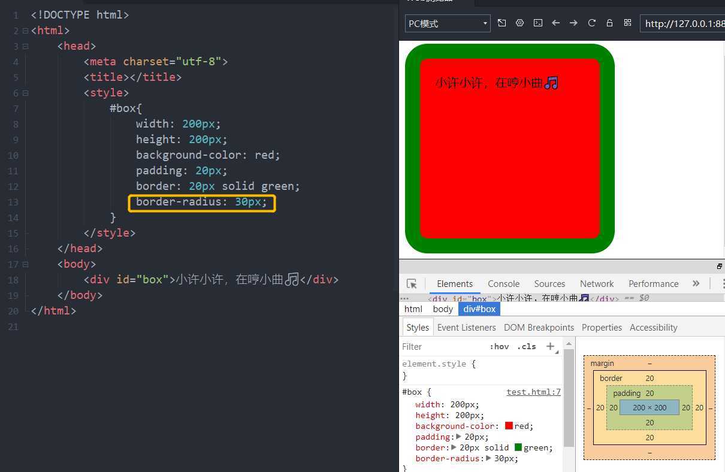
Task: Switch to the Network tab
Action: [597, 283]
